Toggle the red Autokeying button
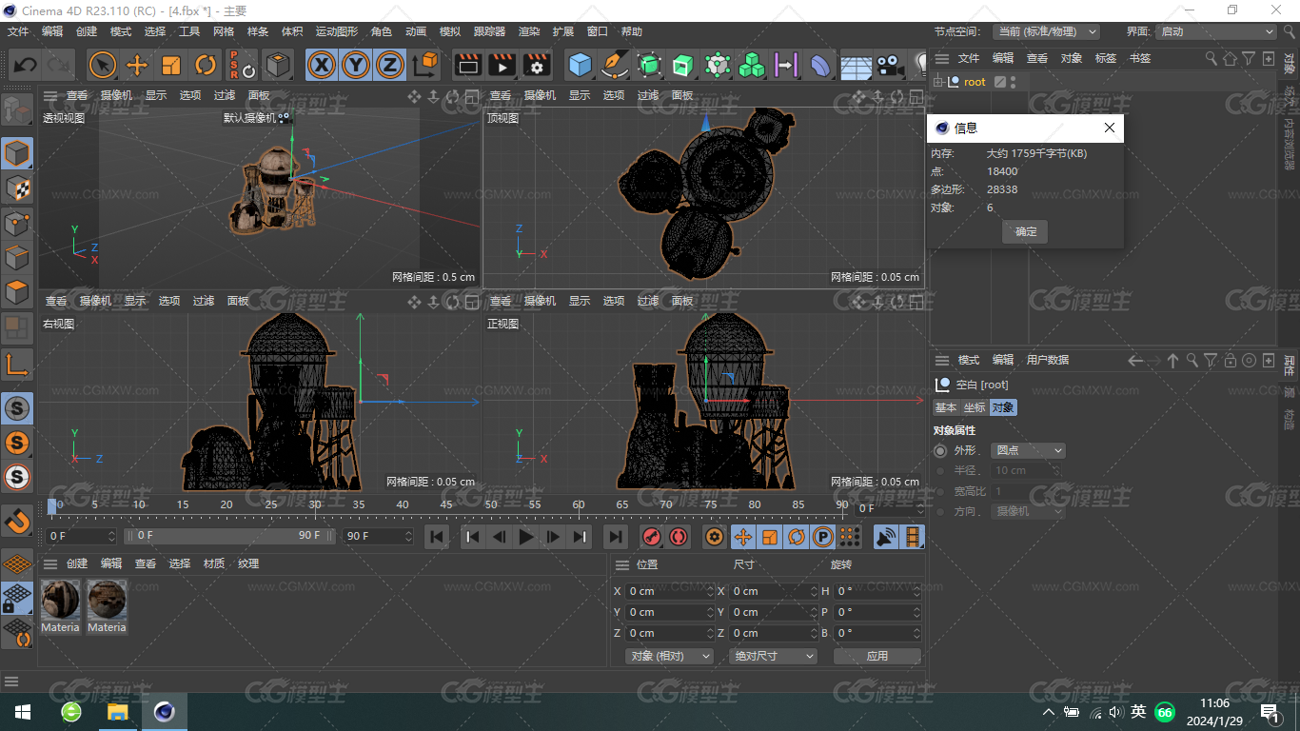Viewport: 1300px width, 731px height. [678, 537]
